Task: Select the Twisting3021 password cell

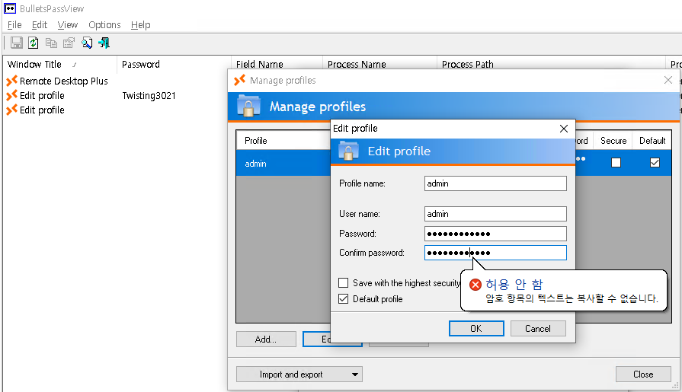Action: click(149, 96)
